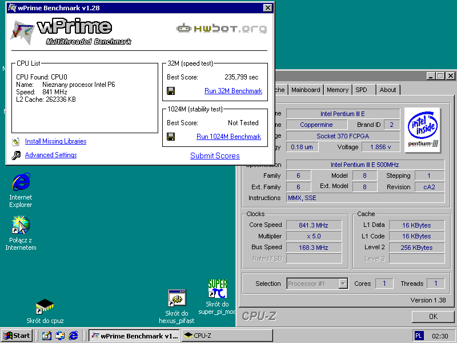
Task: Click Show Desktop quick launch icon
Action: [x=47, y=336]
